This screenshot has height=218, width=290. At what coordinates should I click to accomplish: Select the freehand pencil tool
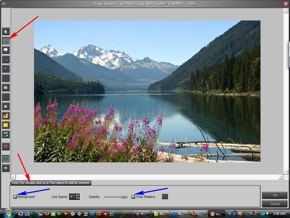click(x=6, y=69)
